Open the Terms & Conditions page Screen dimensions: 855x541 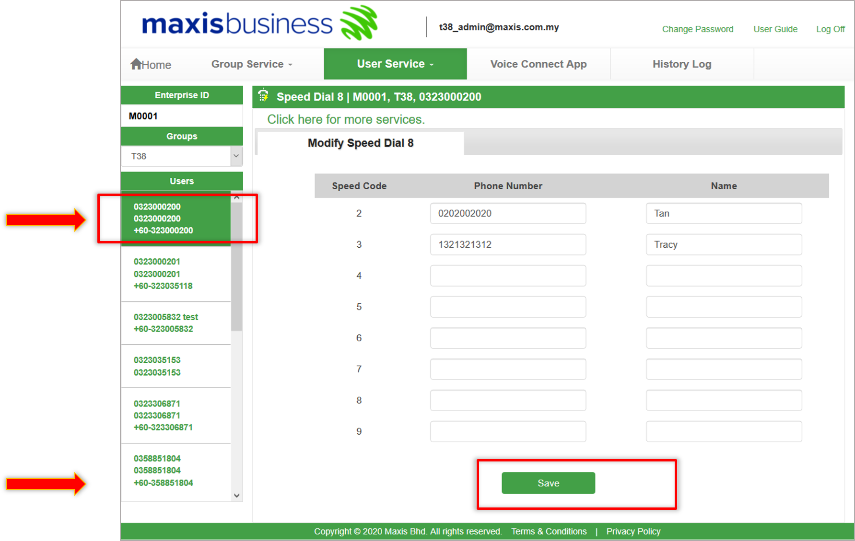[549, 531]
